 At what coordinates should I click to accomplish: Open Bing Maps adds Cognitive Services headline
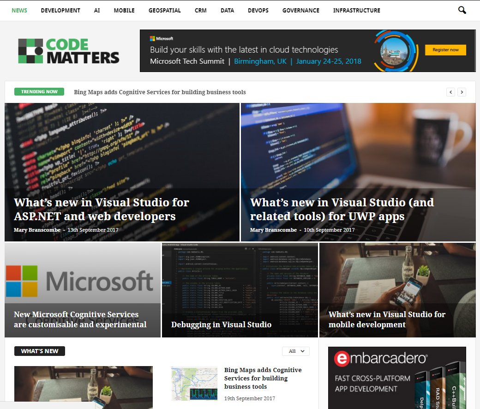click(263, 379)
